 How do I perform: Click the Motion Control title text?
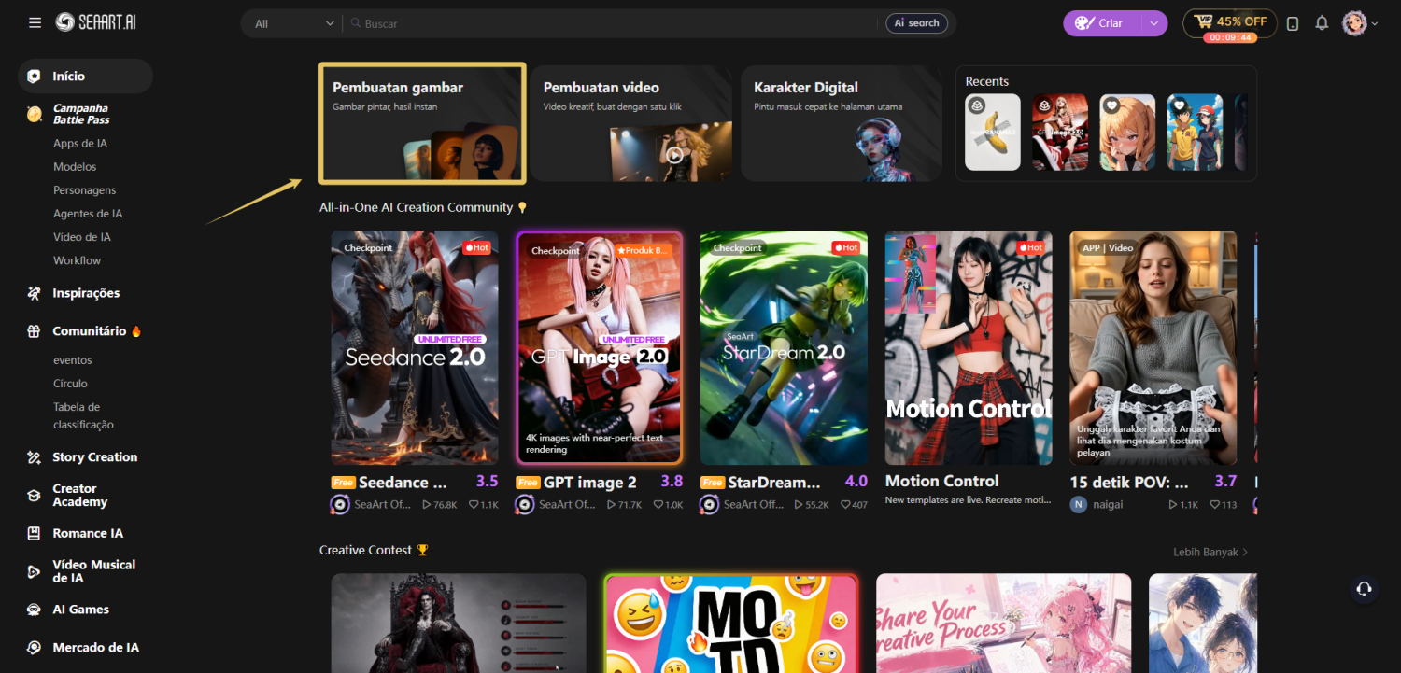click(941, 481)
